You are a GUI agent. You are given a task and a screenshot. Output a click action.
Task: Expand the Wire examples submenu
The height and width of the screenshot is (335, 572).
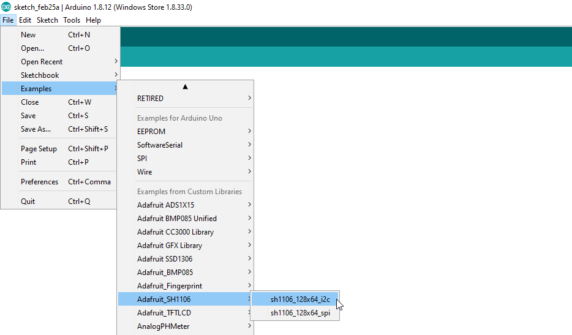click(186, 172)
